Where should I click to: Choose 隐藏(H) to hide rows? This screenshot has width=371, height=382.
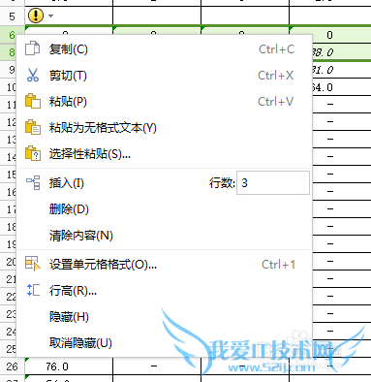(165, 317)
